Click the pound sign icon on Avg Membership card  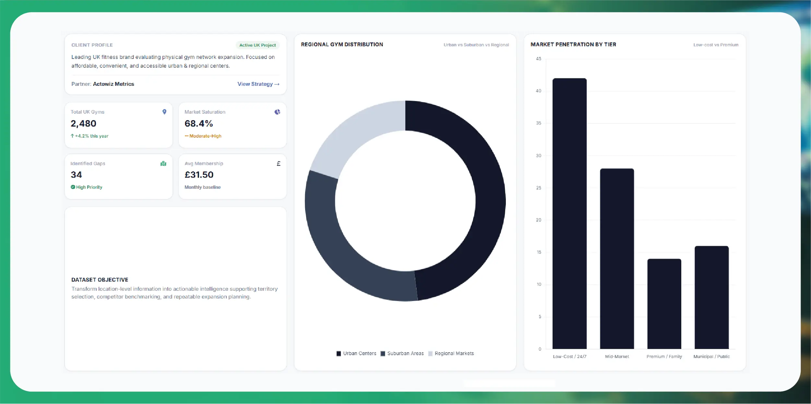click(279, 163)
